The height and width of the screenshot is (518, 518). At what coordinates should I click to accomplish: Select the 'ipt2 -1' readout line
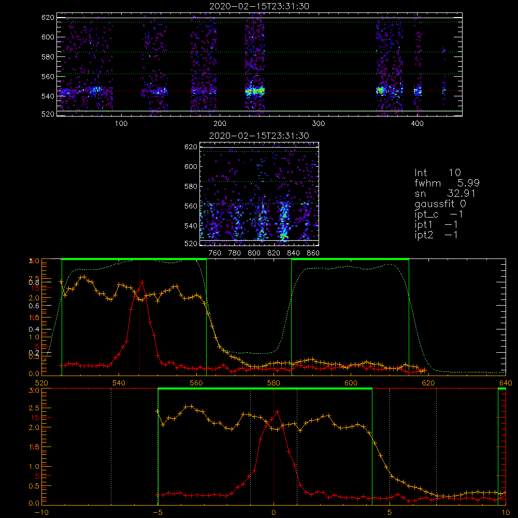click(x=436, y=235)
